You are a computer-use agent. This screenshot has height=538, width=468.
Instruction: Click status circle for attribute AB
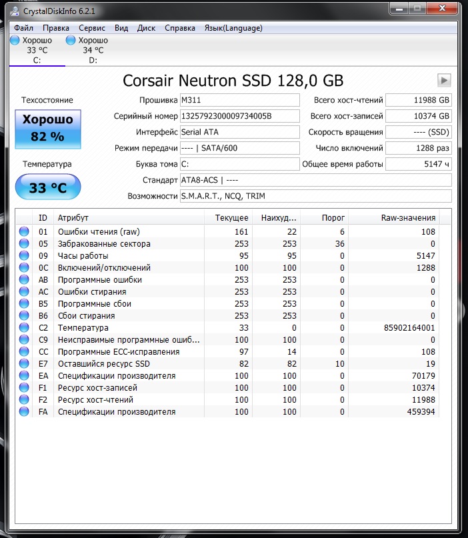(x=24, y=279)
